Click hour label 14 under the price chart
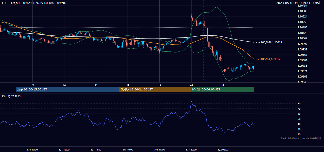324x152 pixels. [x=96, y=85]
